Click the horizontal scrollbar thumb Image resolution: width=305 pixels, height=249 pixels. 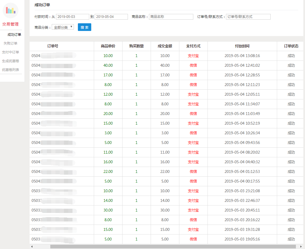(173, 247)
